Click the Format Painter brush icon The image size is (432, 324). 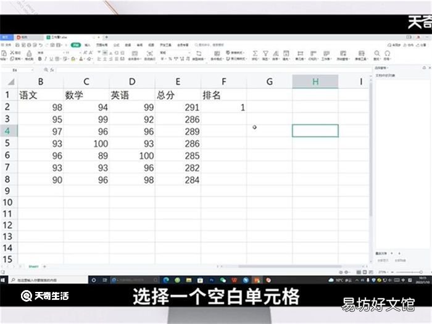29,54
